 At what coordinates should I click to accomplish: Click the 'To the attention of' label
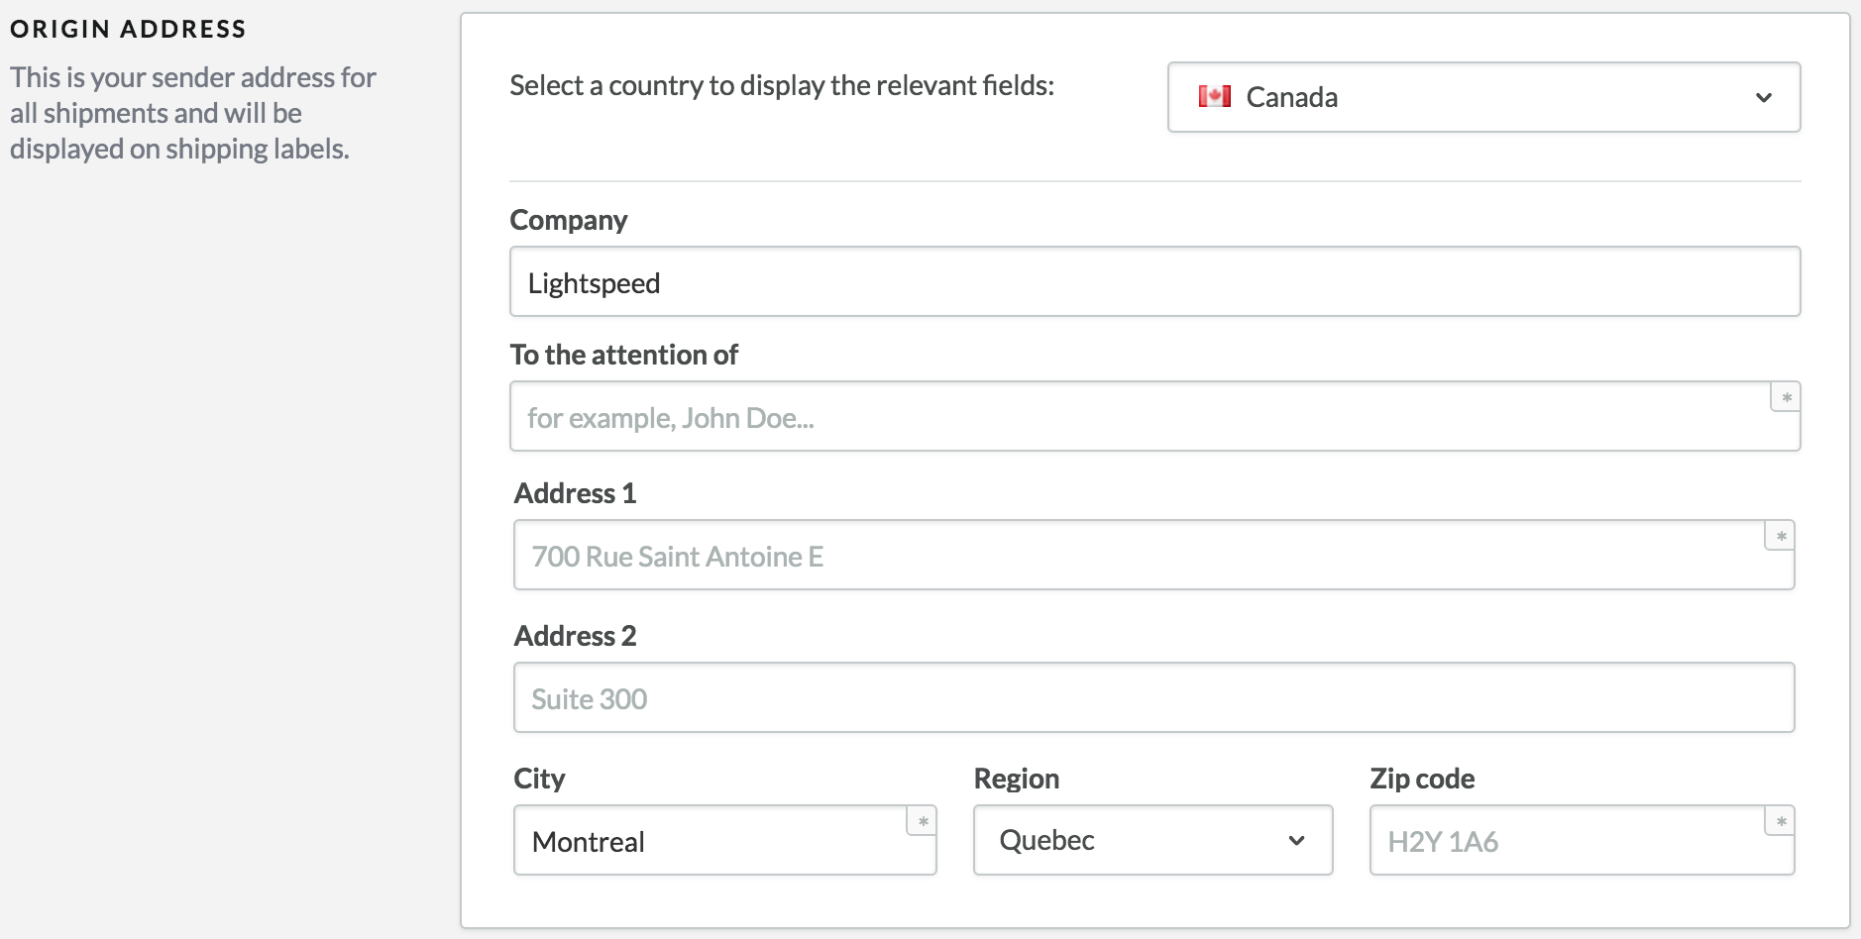623,355
